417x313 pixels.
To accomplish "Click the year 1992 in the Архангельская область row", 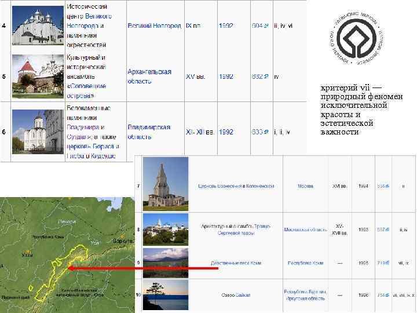I will pyautogui.click(x=226, y=77).
